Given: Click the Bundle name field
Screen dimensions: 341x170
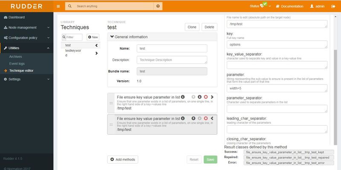Looking at the screenshot, I should click(172, 71).
